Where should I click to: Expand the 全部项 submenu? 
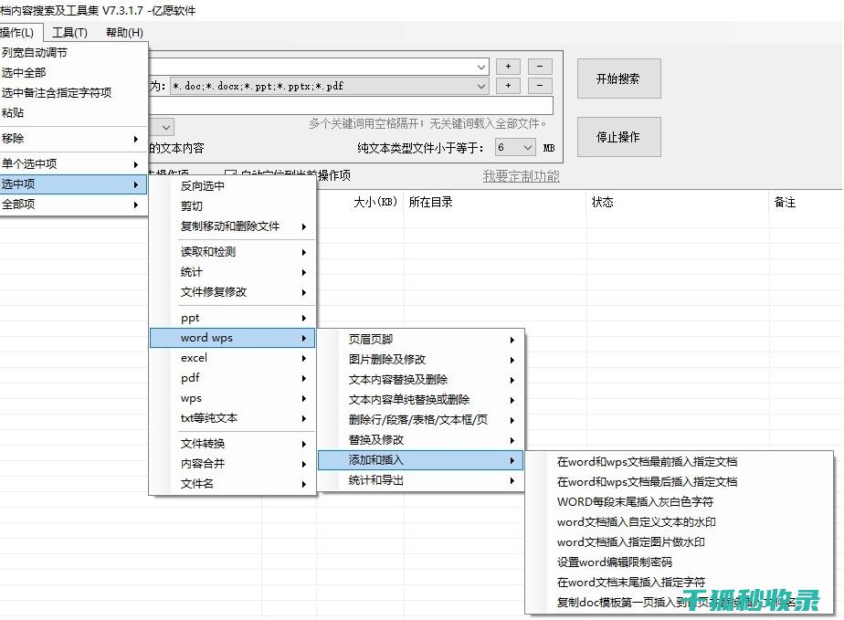coord(73,205)
